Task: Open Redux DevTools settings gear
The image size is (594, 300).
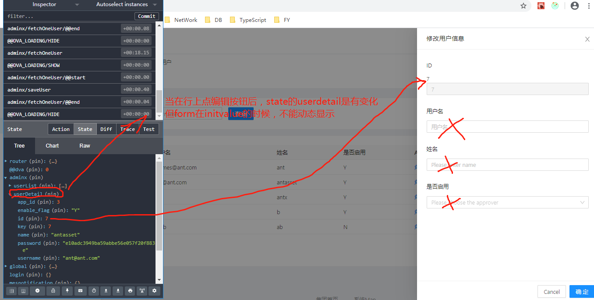Action: tap(154, 291)
